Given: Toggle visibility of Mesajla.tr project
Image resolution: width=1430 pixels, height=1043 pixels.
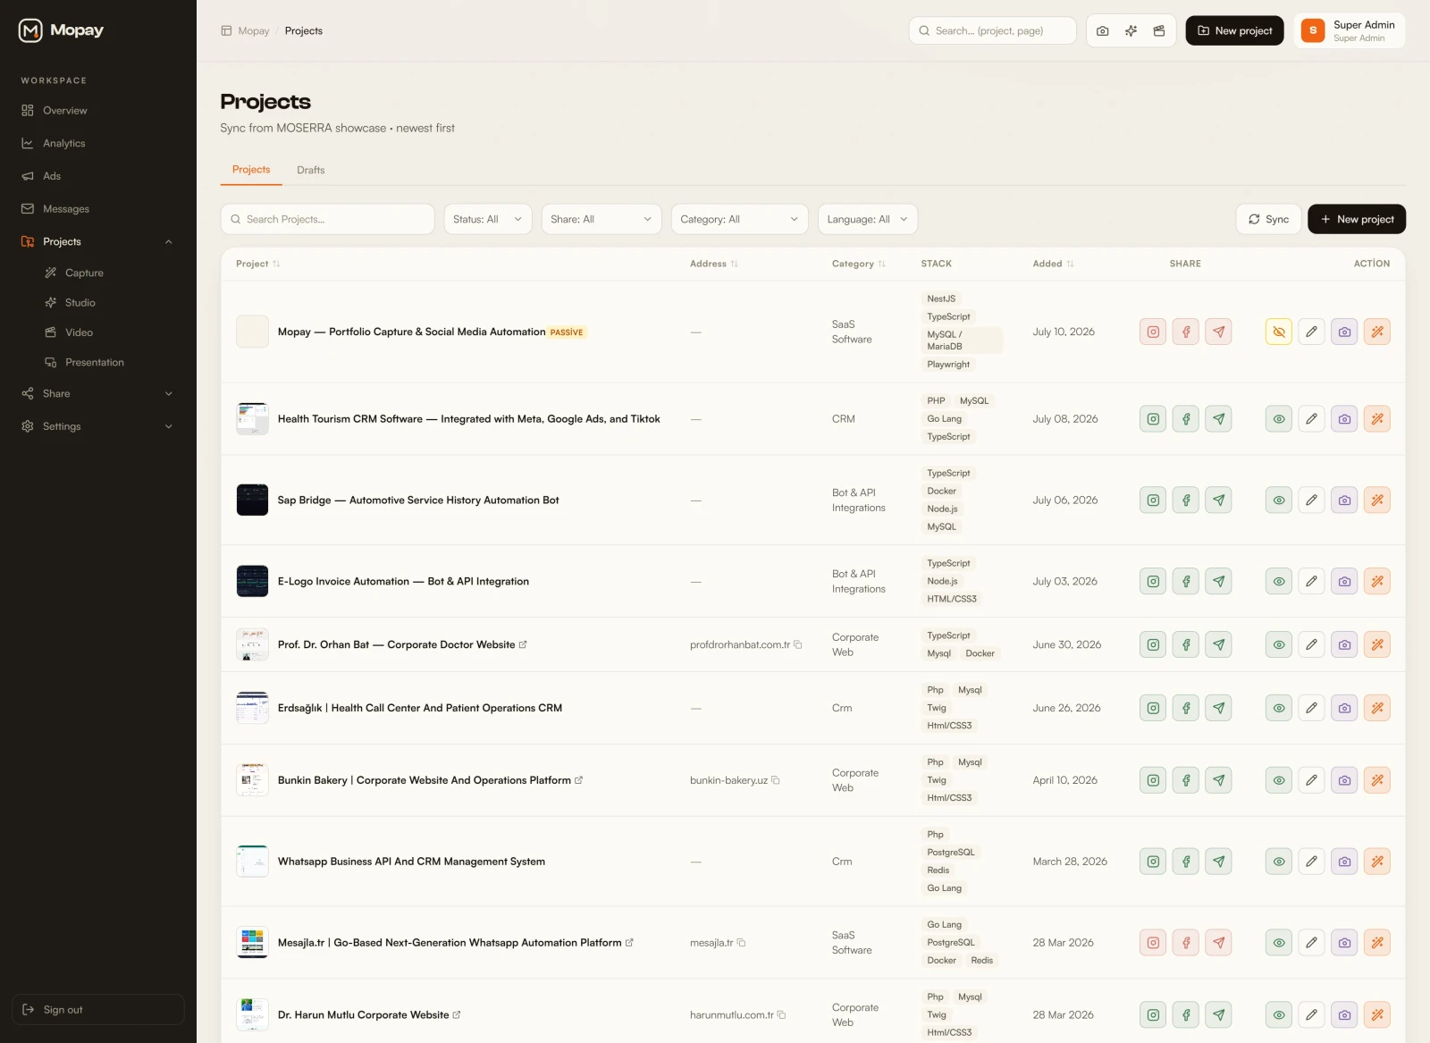Looking at the screenshot, I should [1279, 943].
